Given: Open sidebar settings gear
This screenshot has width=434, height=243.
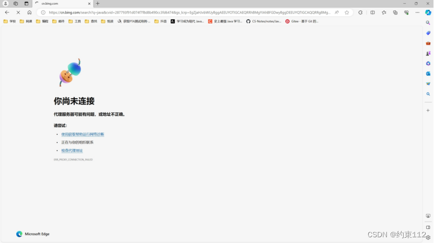Looking at the screenshot, I should point(428,237).
